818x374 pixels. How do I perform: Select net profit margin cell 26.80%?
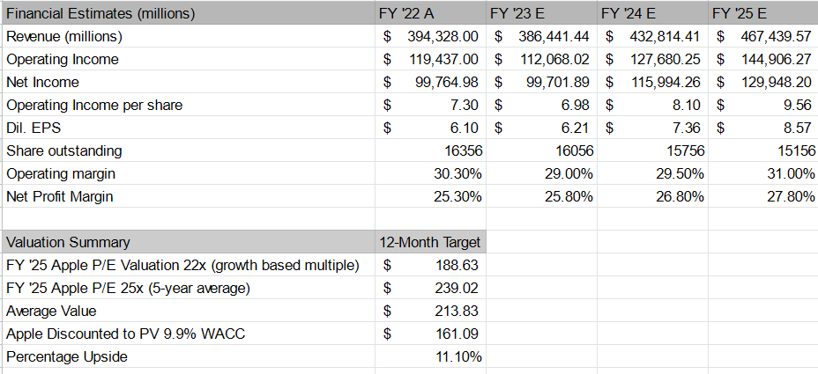[x=652, y=196]
